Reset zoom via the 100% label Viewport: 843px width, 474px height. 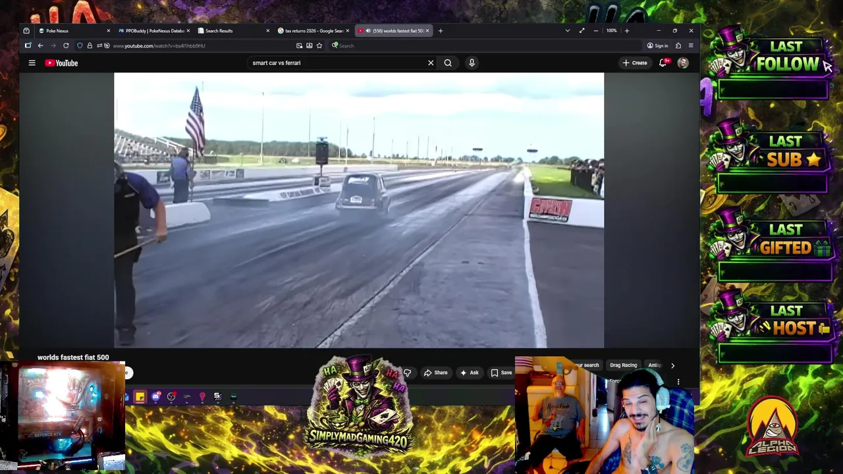coord(612,31)
